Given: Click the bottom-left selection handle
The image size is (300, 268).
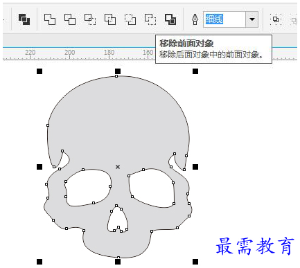Looking at the screenshot, I should click(39, 262).
